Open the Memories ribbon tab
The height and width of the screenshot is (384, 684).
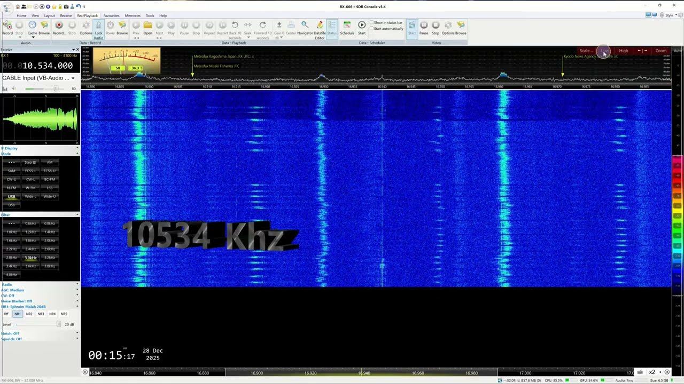133,15
